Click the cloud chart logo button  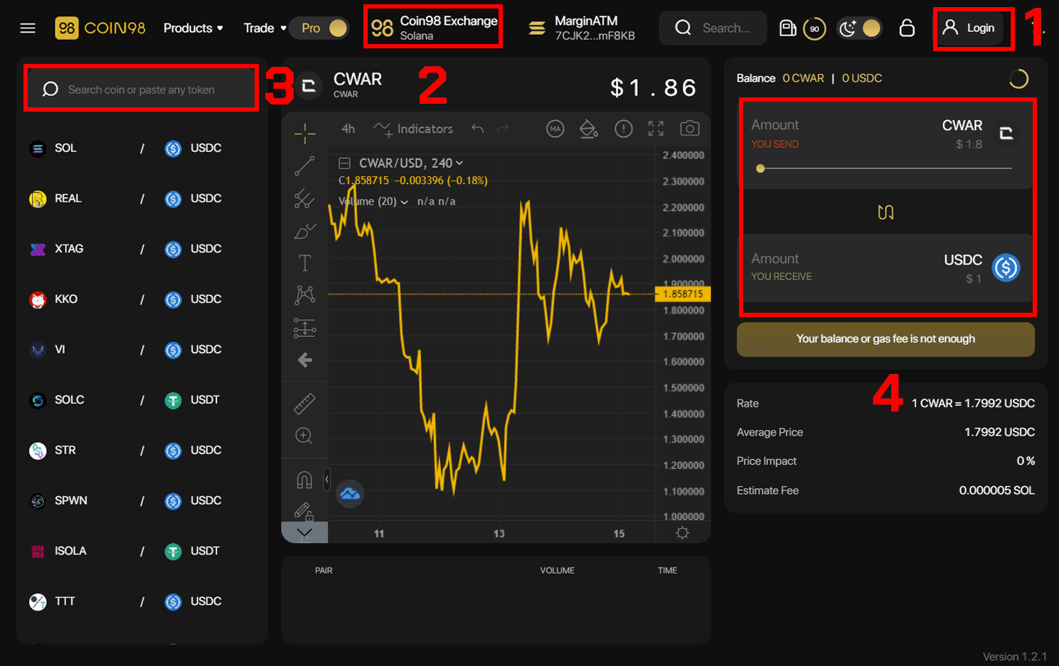(x=350, y=493)
